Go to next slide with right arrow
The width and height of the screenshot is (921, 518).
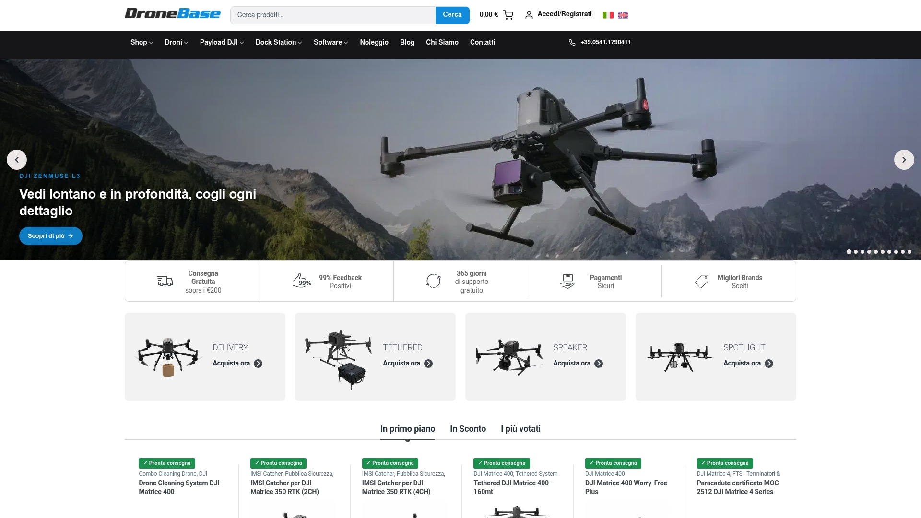click(x=904, y=160)
